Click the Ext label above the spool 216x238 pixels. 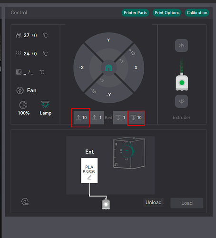click(89, 152)
